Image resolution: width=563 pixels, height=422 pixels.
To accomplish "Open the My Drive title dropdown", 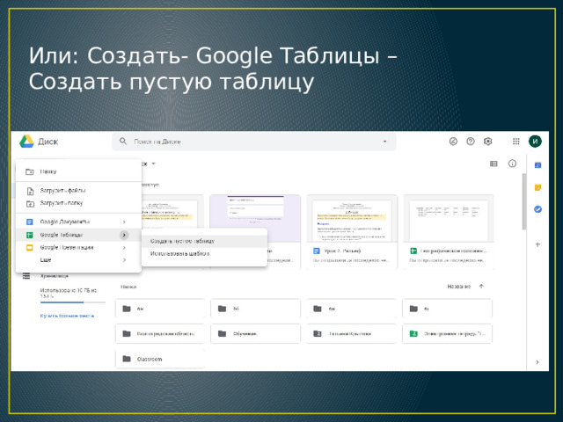I will (x=154, y=164).
